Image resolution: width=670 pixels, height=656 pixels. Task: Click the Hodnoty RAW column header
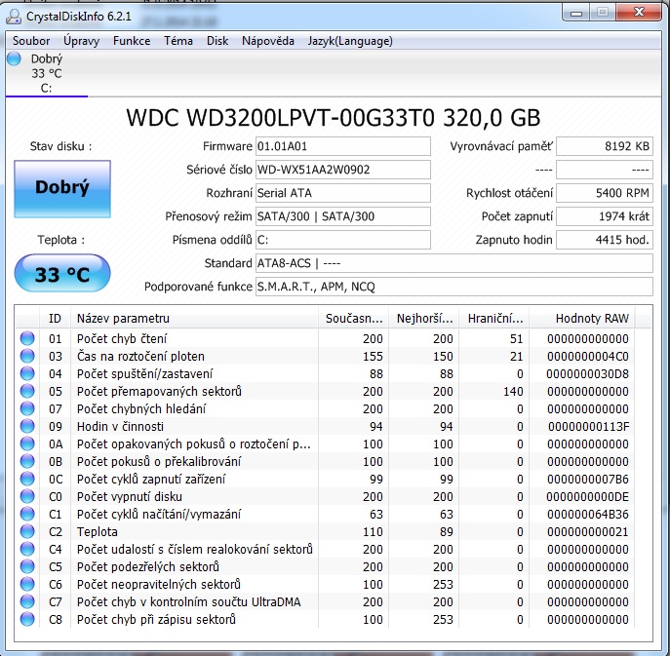click(592, 319)
